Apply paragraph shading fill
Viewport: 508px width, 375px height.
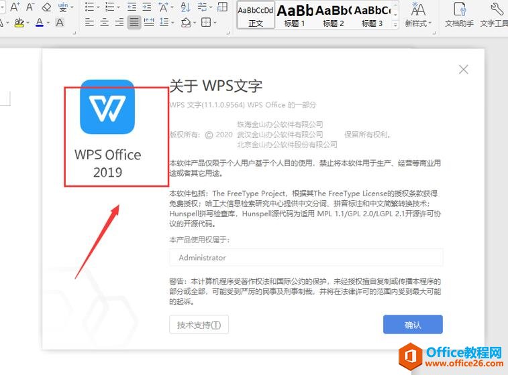(186, 23)
